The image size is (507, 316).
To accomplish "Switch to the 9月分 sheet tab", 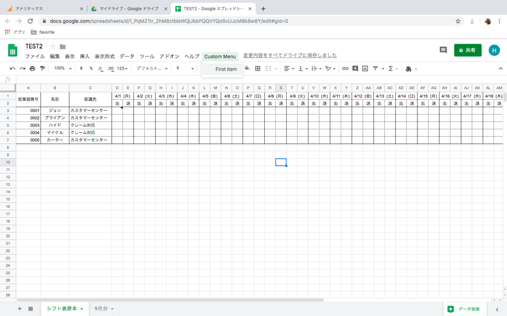I will click(x=104, y=309).
